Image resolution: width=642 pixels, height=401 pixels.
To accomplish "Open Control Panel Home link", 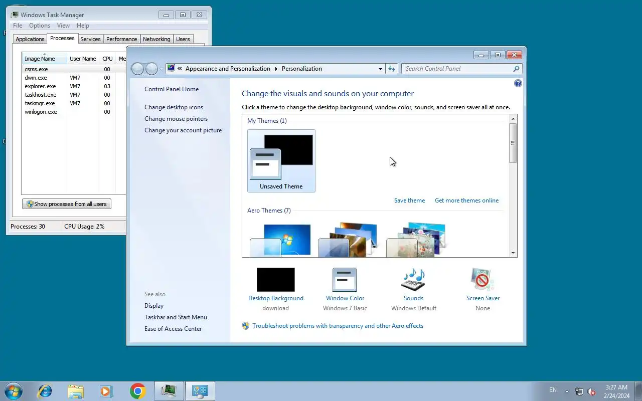I will [x=172, y=89].
